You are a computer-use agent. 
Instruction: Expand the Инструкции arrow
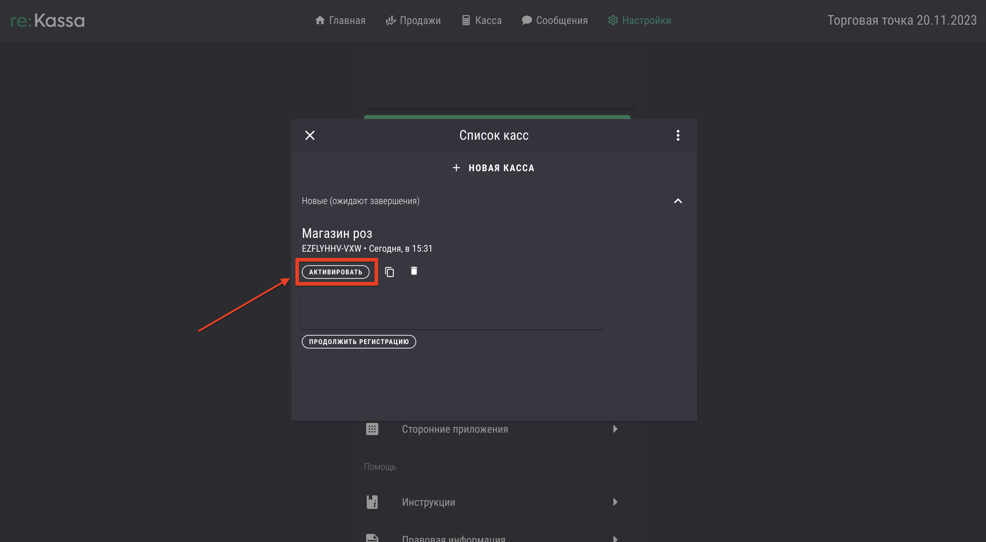(x=615, y=502)
